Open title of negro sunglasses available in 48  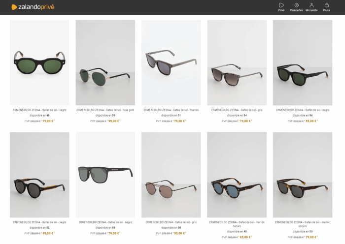39,110
